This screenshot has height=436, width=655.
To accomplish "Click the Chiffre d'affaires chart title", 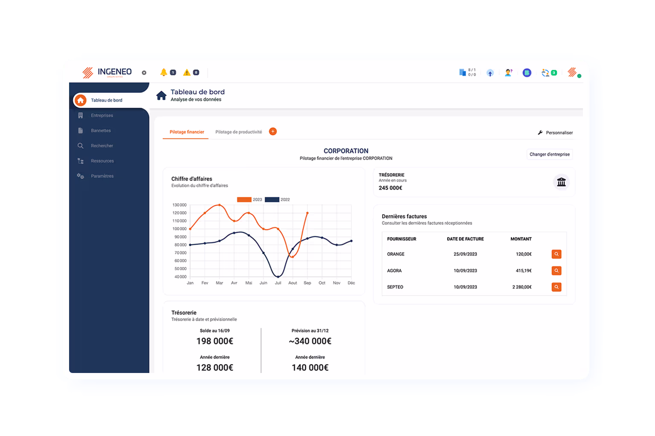I will point(192,179).
